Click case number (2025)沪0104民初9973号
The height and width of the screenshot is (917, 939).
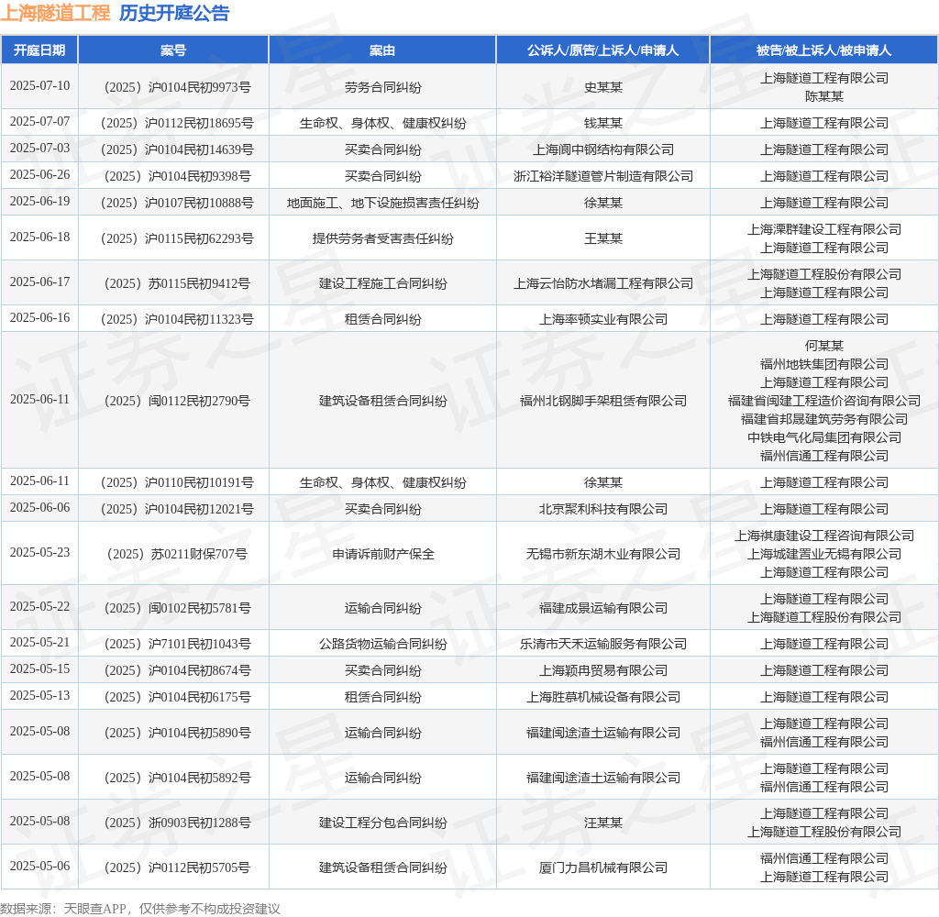pos(177,87)
